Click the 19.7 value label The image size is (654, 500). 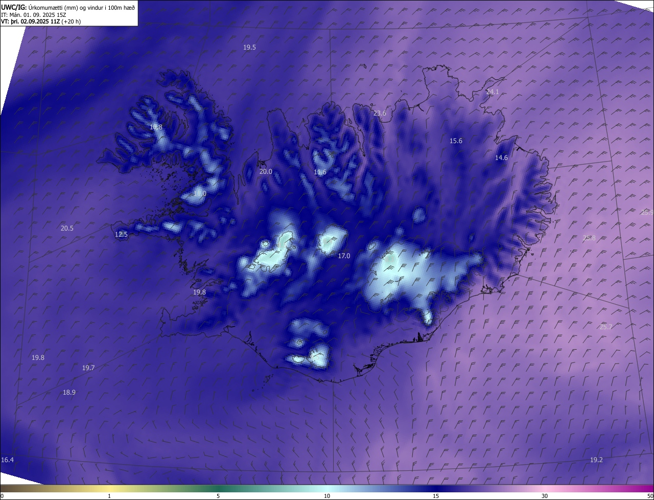(x=88, y=368)
